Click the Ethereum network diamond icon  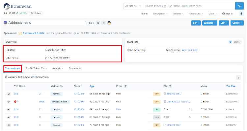(241, 14)
